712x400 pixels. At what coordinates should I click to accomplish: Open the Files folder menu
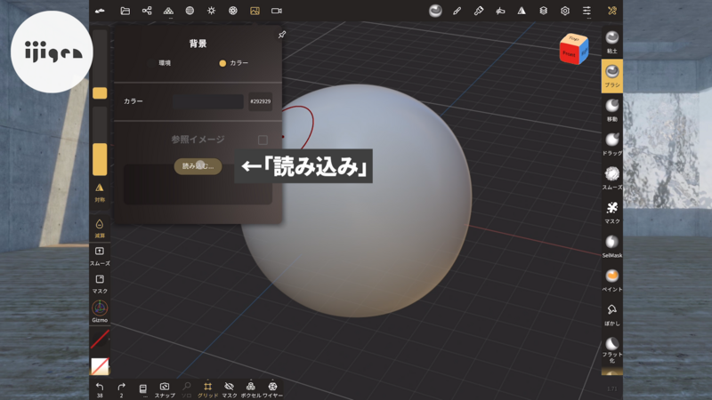[125, 11]
